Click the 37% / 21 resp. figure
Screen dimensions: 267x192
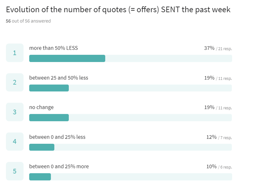pos(218,48)
